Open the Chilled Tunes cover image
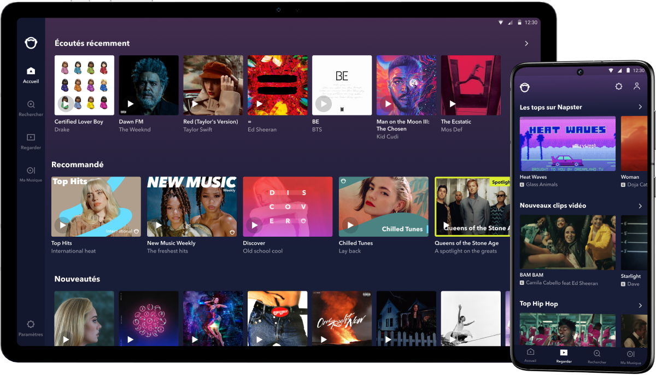 click(384, 207)
